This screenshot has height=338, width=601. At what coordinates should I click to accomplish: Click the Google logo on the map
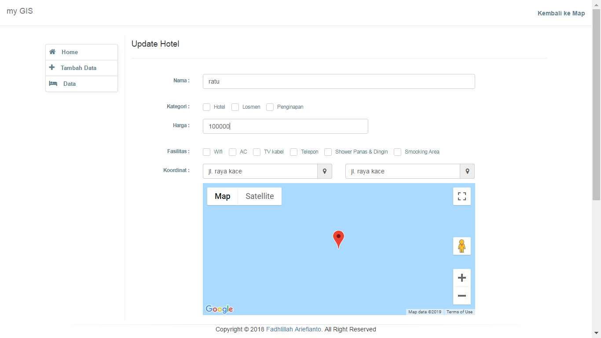tap(219, 309)
